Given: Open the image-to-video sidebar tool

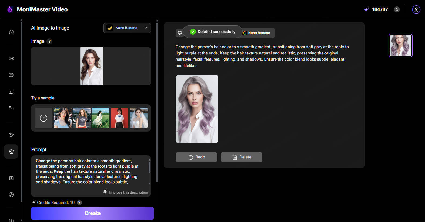Looking at the screenshot, I should [11, 58].
